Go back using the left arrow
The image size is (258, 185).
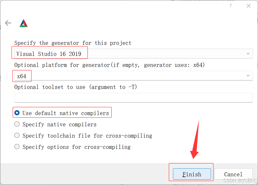[8, 23]
